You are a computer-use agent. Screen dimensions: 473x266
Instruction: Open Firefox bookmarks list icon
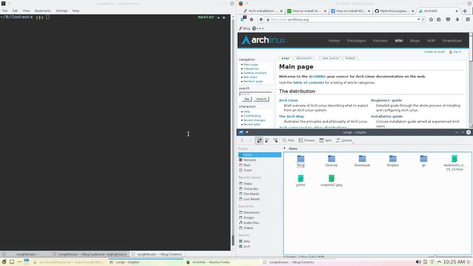point(439,20)
